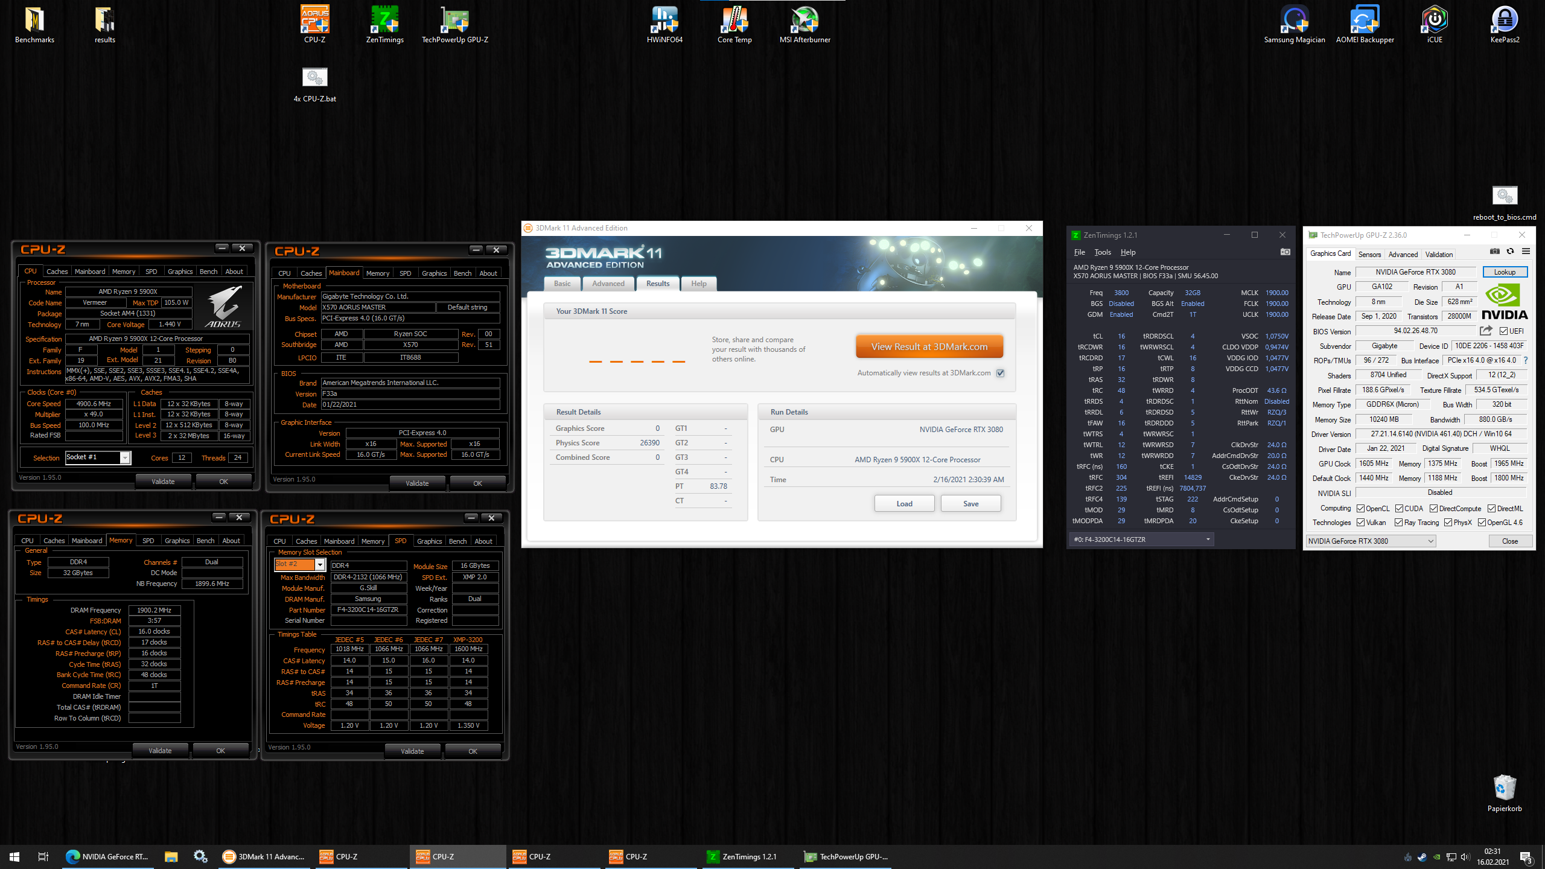Toggle the DirectCompute checkbox in GPU-Z
Screen dimensions: 1545x869
click(1433, 509)
